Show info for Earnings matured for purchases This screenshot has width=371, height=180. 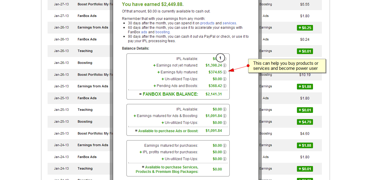[x=225, y=146]
